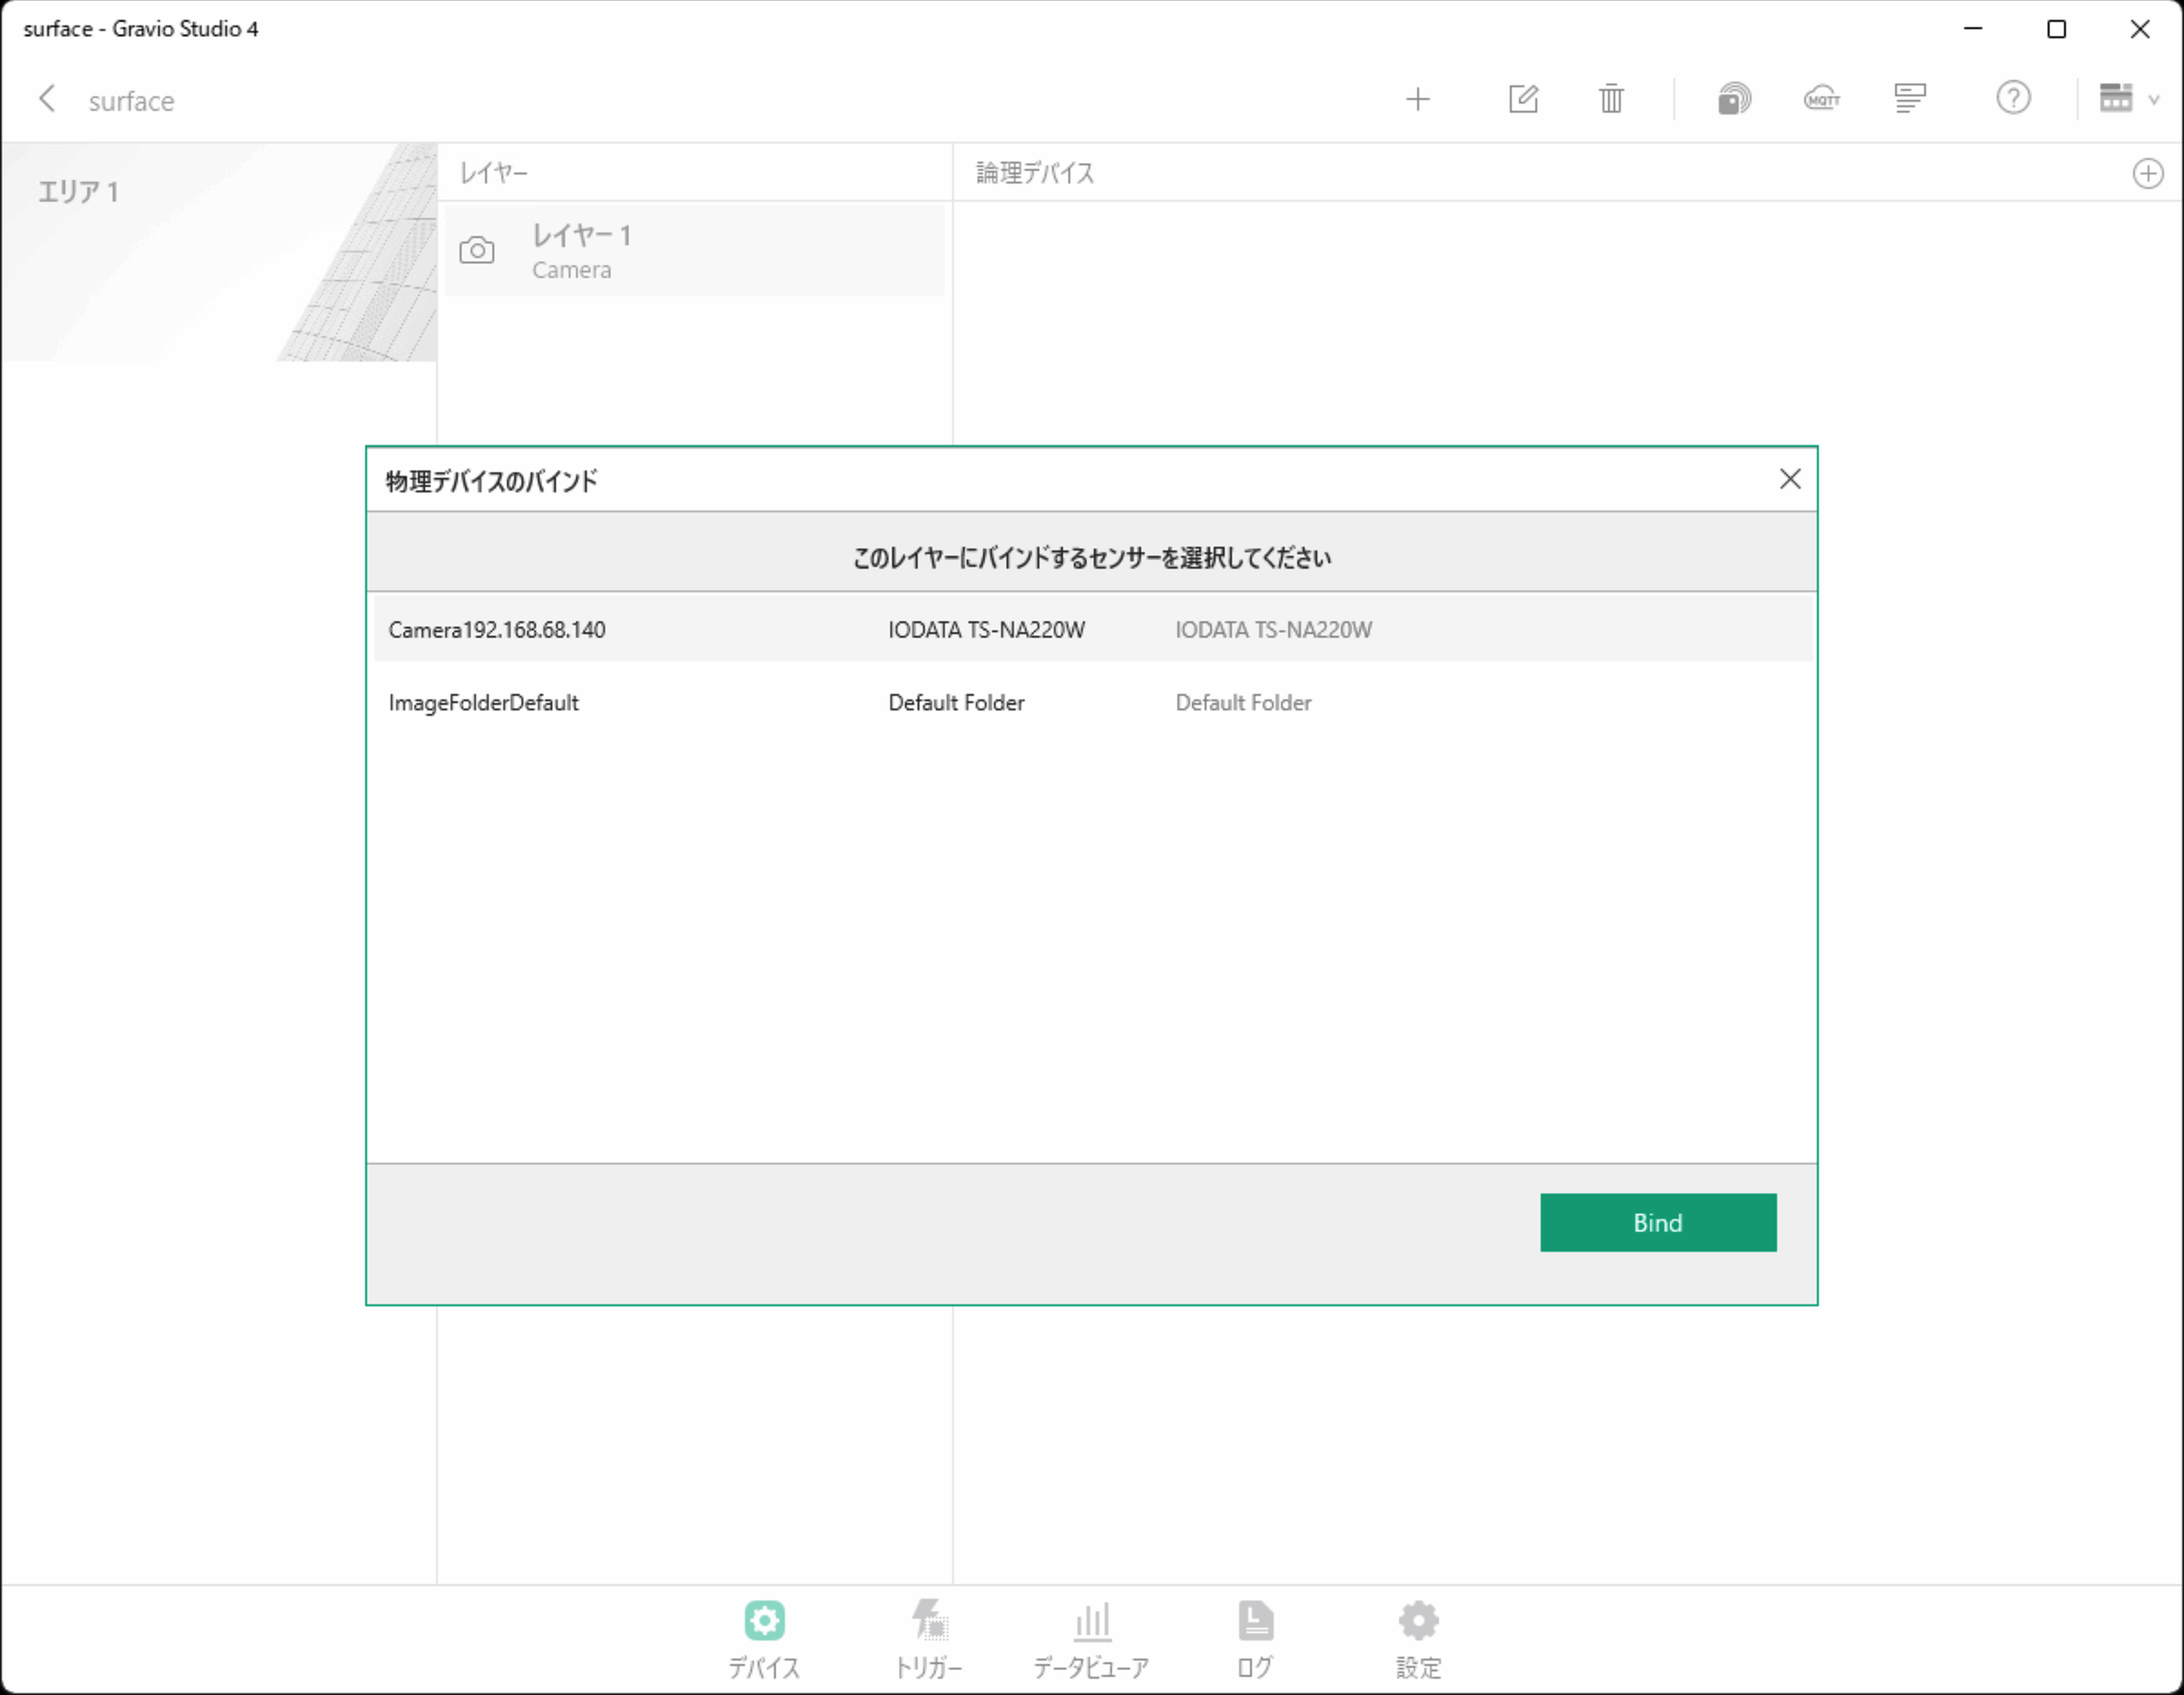Expand the layout view dropdown arrow

pos(2154,99)
